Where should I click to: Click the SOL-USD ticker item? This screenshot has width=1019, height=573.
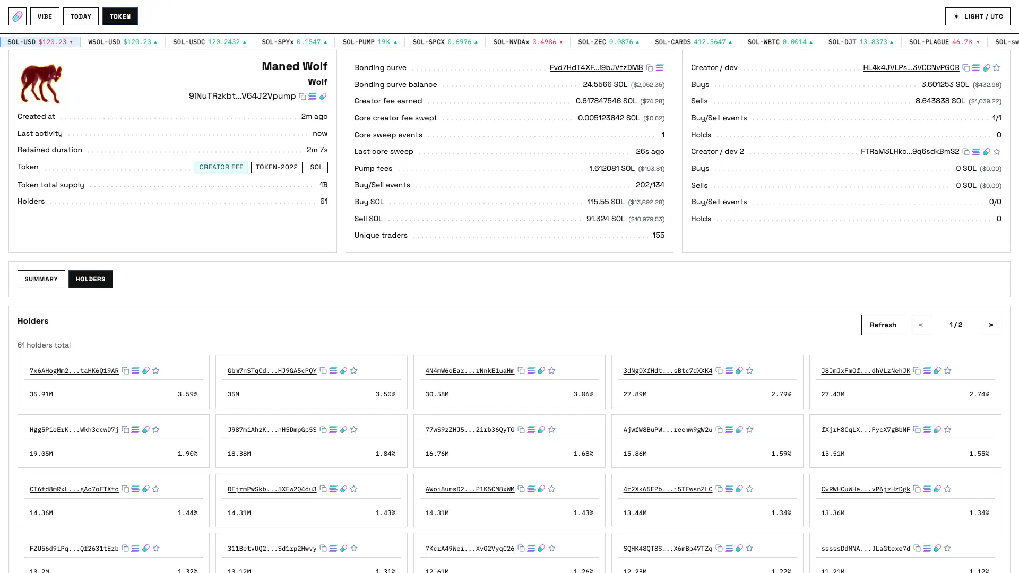[x=40, y=42]
